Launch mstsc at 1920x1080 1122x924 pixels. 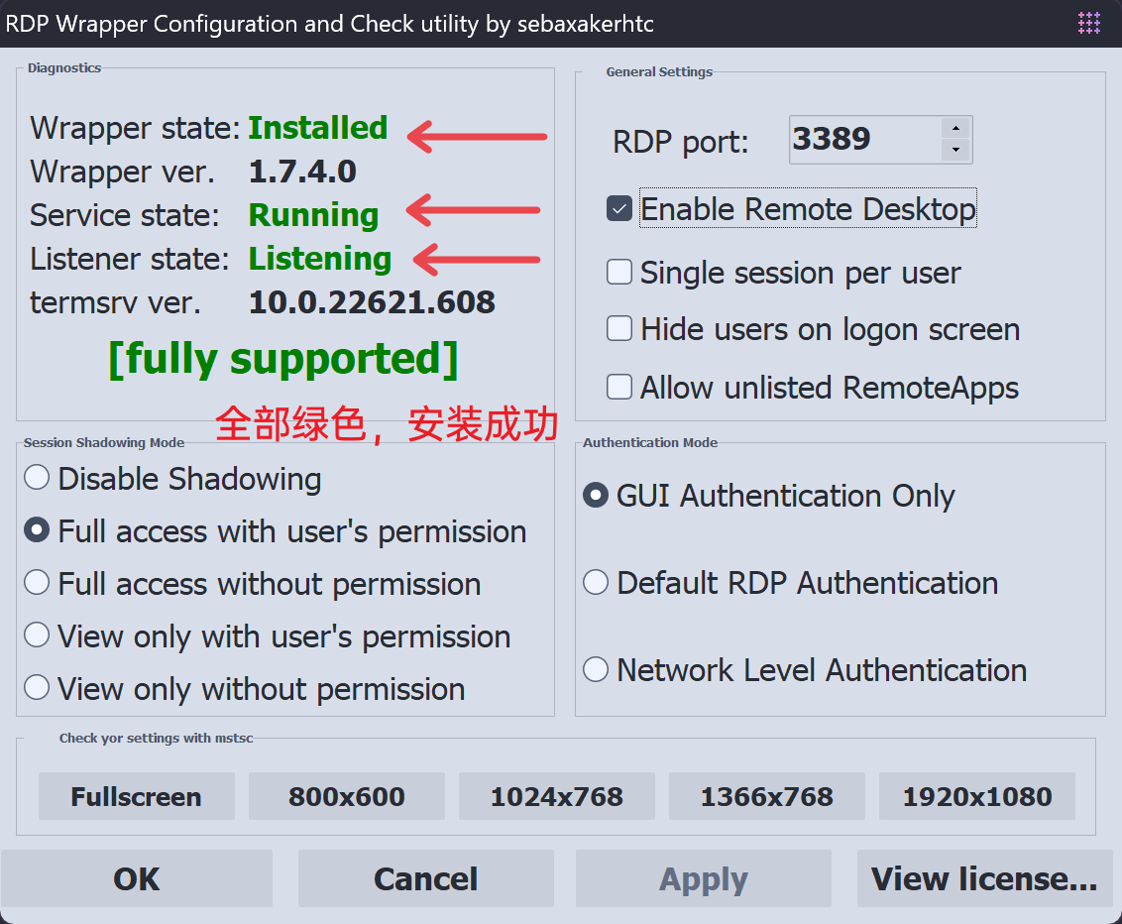coord(977,797)
